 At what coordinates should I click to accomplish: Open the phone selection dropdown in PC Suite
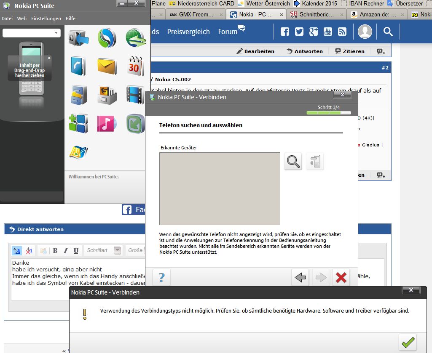32,33
